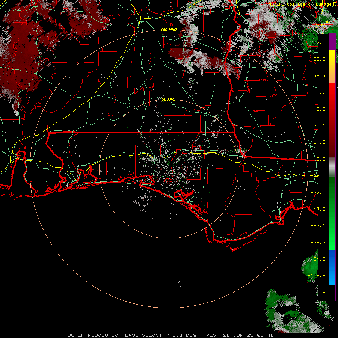Click the VEL legend title
Image resolution: width=338 pixels, height=338 pixels.
(x=330, y=23)
